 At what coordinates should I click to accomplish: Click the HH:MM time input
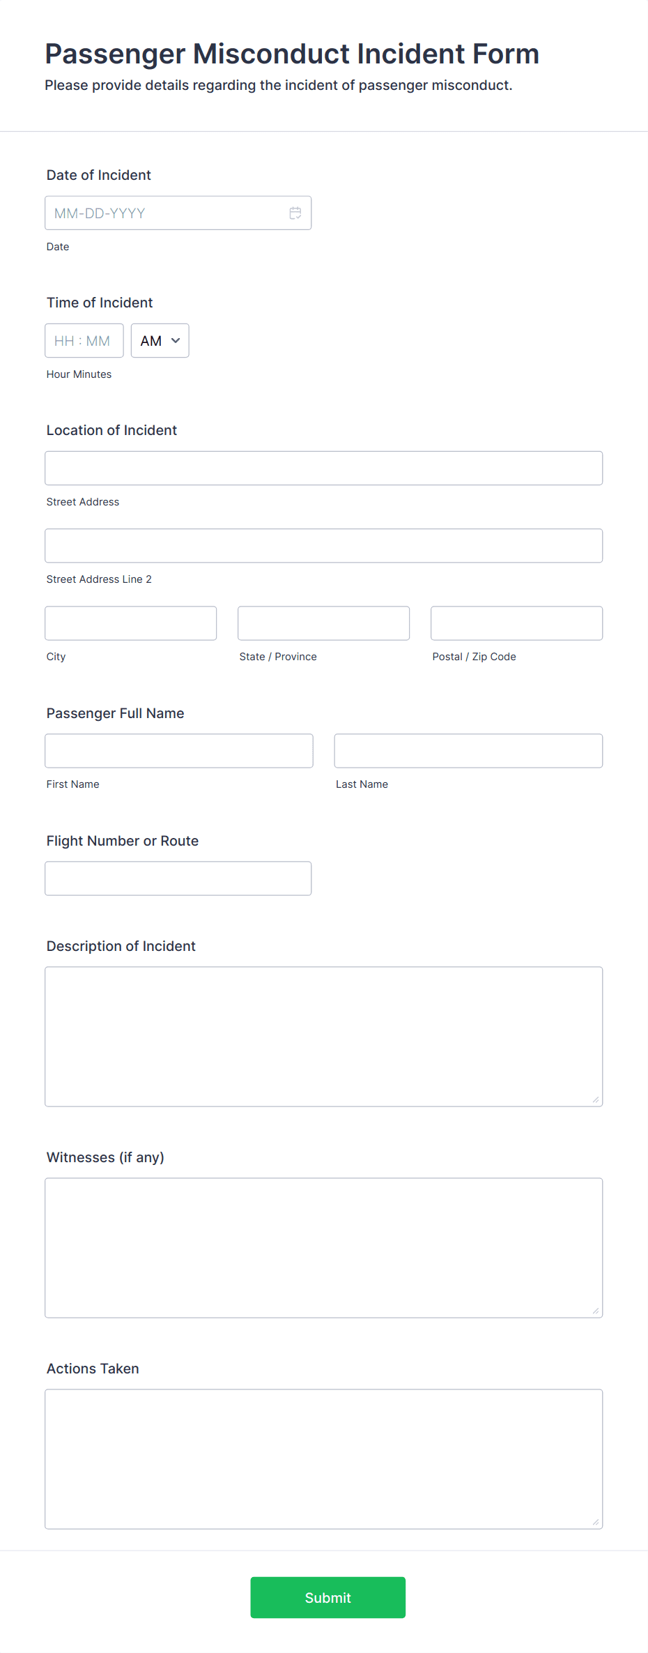tap(84, 340)
